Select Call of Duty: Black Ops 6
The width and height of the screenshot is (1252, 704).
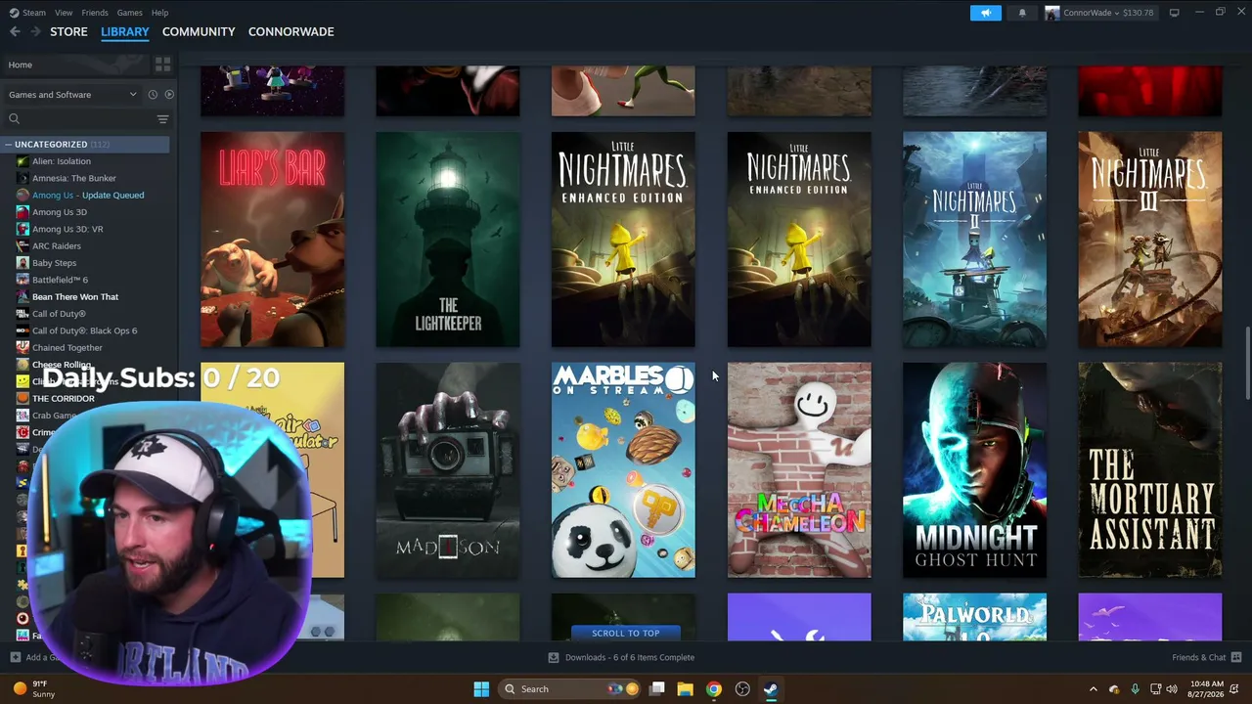pyautogui.click(x=84, y=330)
